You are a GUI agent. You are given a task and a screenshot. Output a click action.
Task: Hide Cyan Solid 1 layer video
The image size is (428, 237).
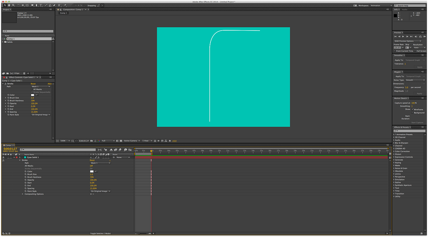[3, 157]
